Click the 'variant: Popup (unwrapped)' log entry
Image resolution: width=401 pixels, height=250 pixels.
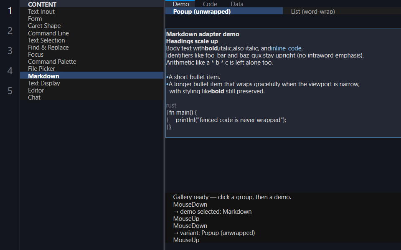(x=214, y=233)
